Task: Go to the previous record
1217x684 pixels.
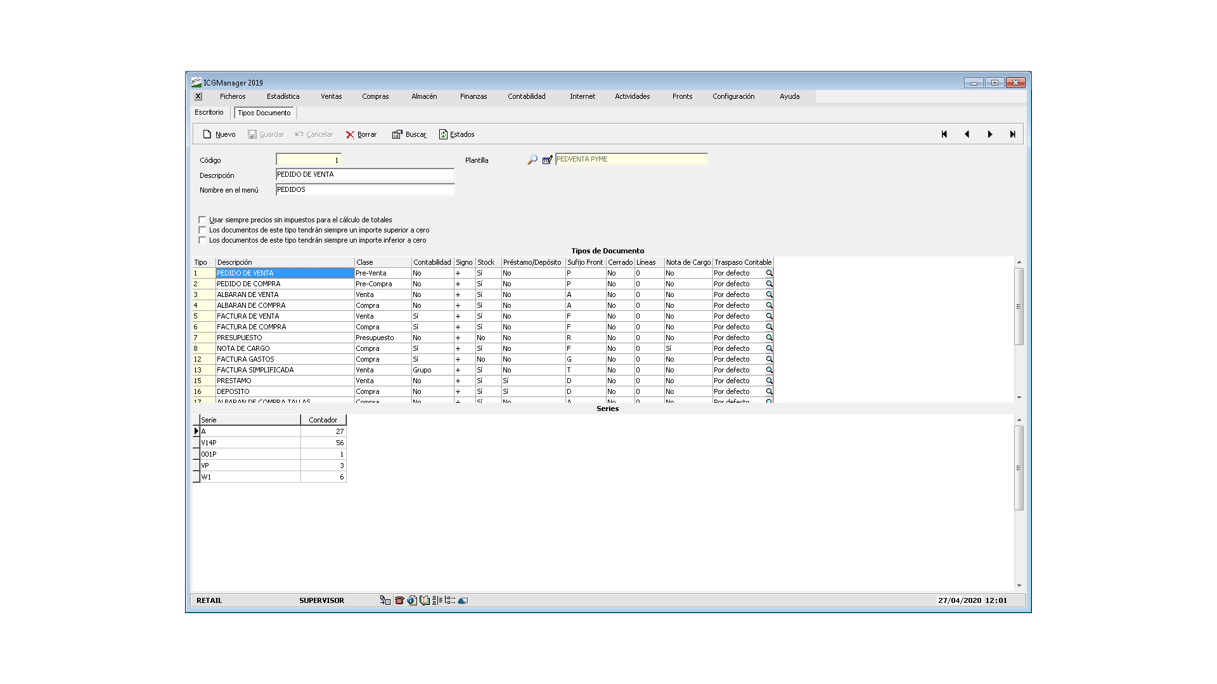Action: [967, 134]
